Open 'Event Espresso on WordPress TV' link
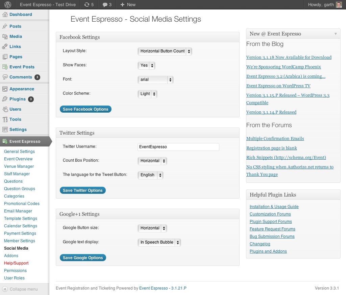Image resolution: width=346 pixels, height=295 pixels. coord(278,86)
